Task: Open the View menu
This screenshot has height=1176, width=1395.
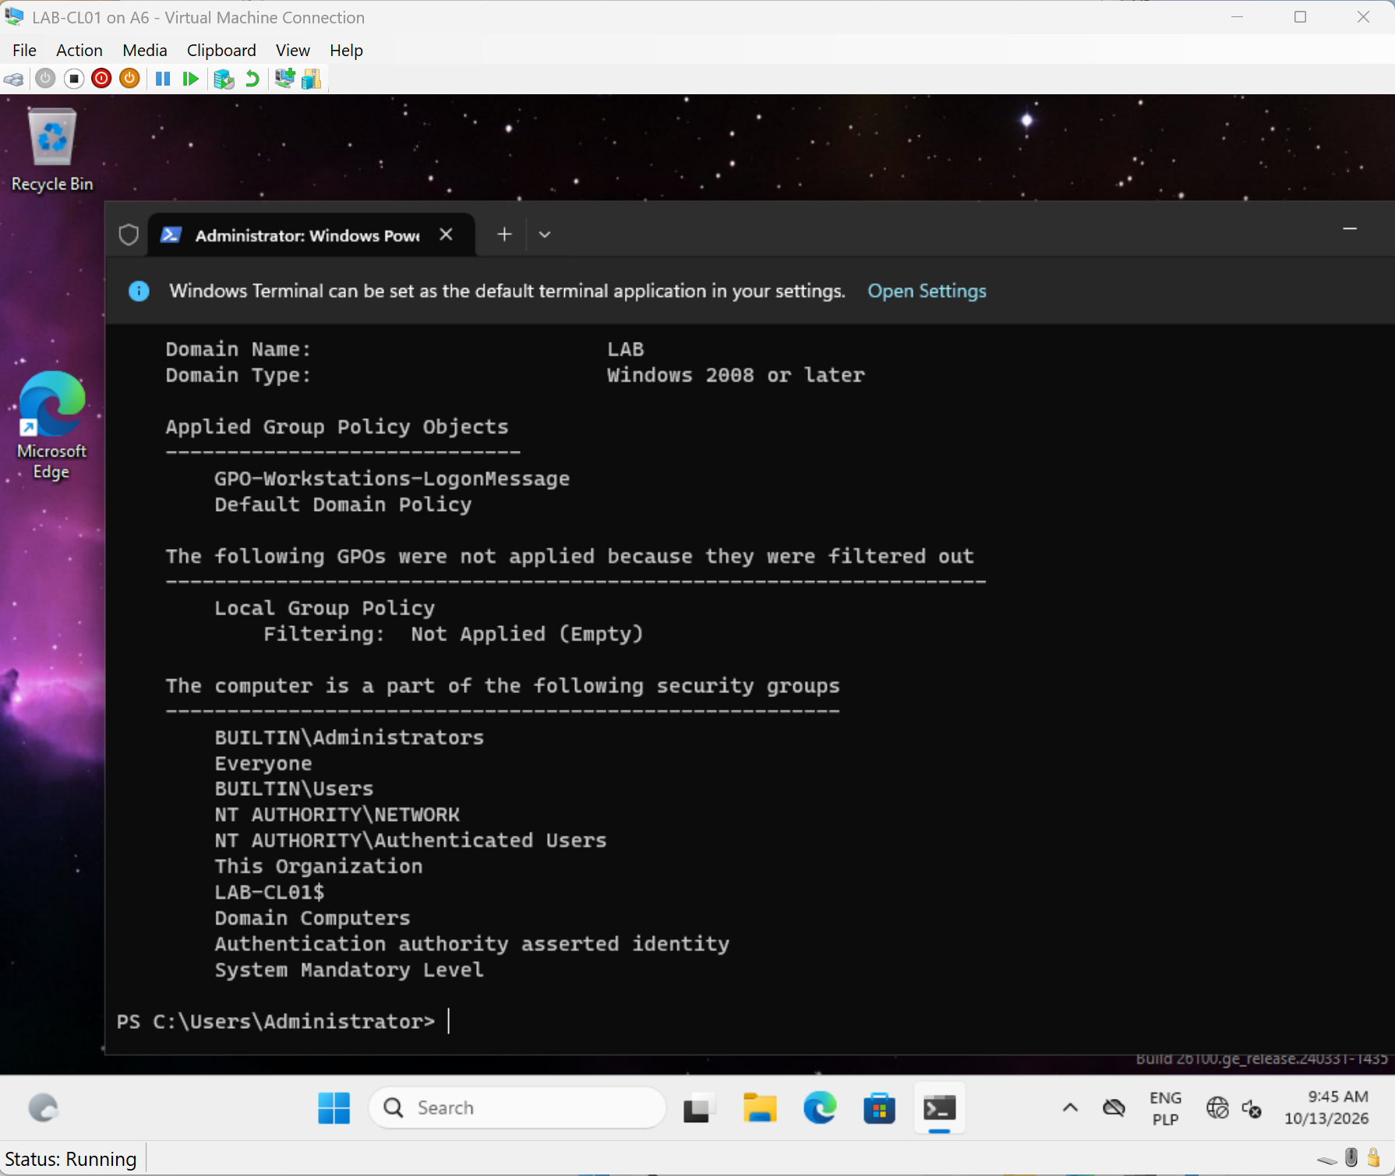Action: tap(292, 50)
